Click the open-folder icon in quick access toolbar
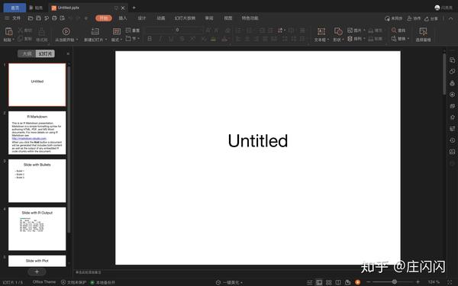 pos(31,18)
